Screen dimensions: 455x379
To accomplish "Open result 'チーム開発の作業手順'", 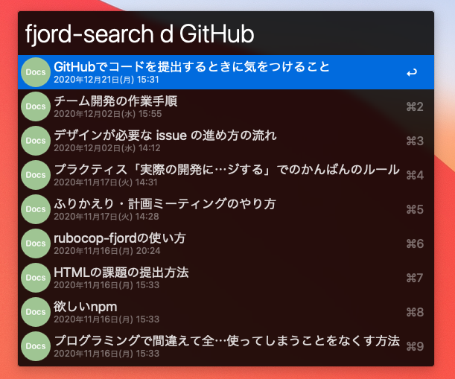I will (x=226, y=106).
